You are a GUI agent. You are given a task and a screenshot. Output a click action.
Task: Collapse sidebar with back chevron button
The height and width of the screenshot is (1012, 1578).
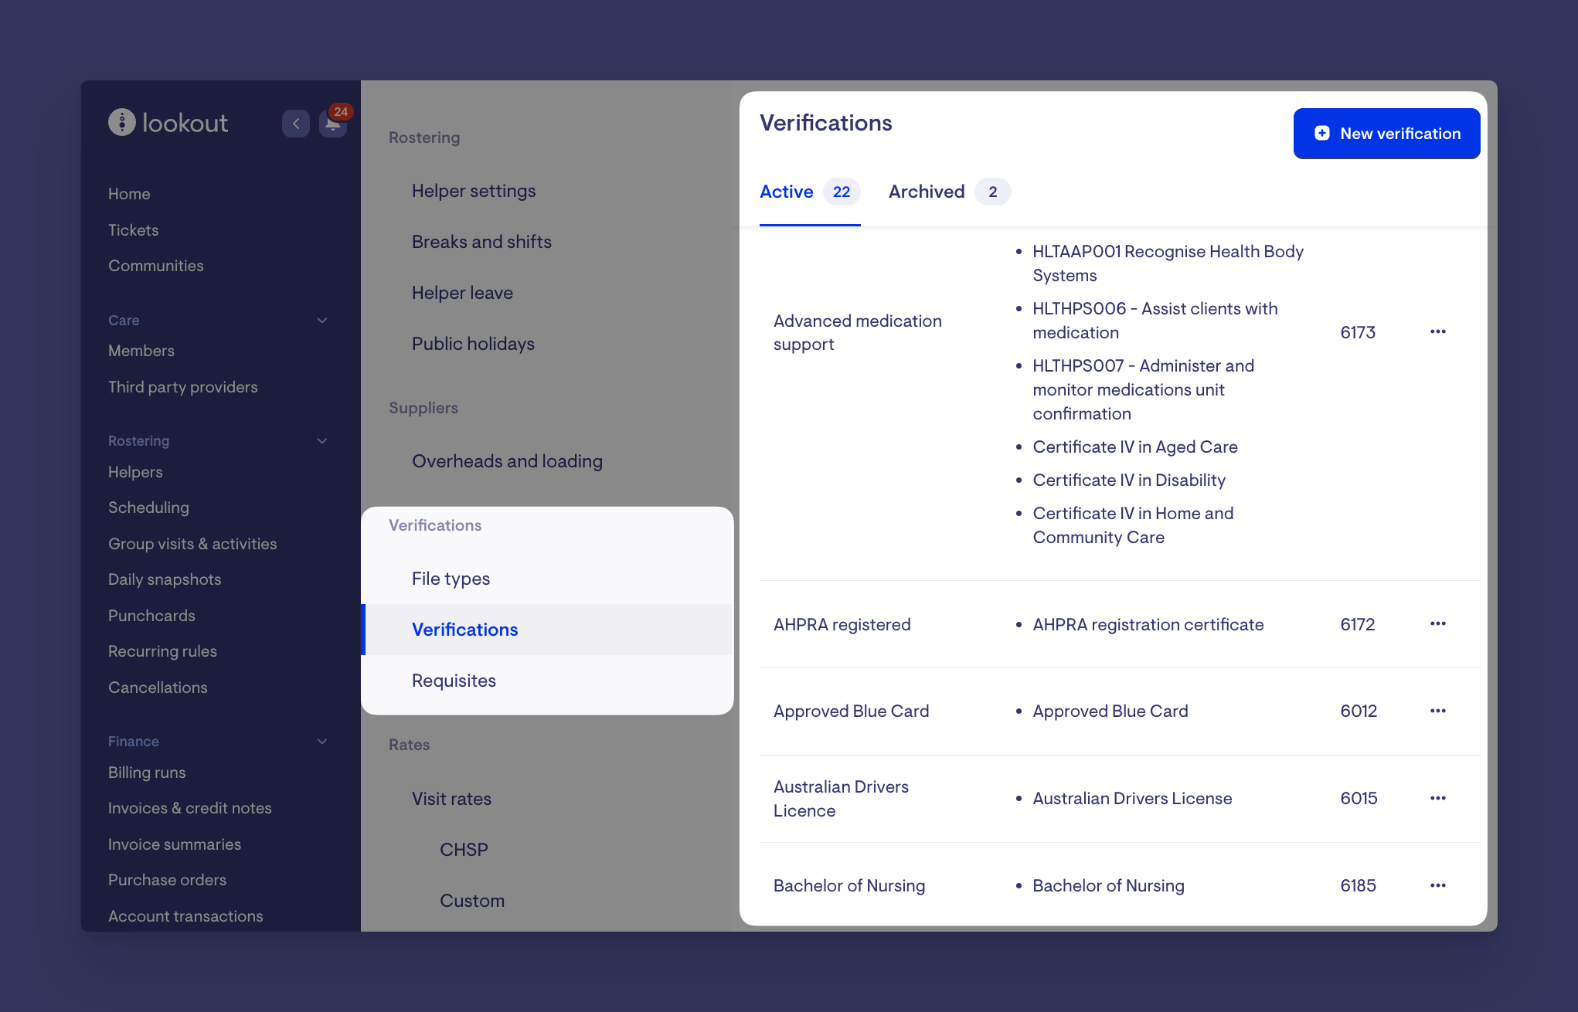tap(296, 124)
